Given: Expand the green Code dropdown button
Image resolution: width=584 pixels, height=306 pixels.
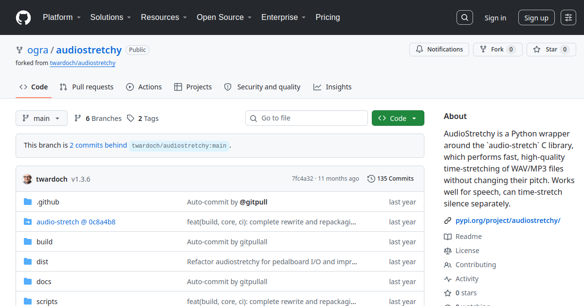Looking at the screenshot, I should click(x=398, y=119).
